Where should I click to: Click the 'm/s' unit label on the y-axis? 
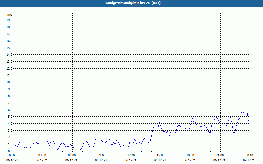10,15
